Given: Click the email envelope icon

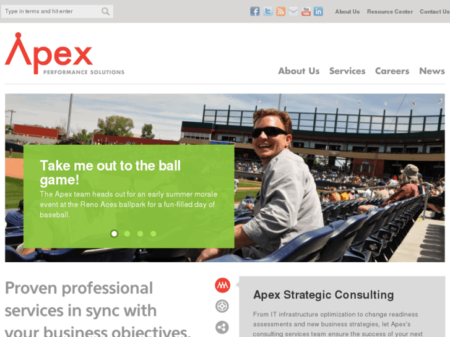Looking at the screenshot, I should pos(293,12).
